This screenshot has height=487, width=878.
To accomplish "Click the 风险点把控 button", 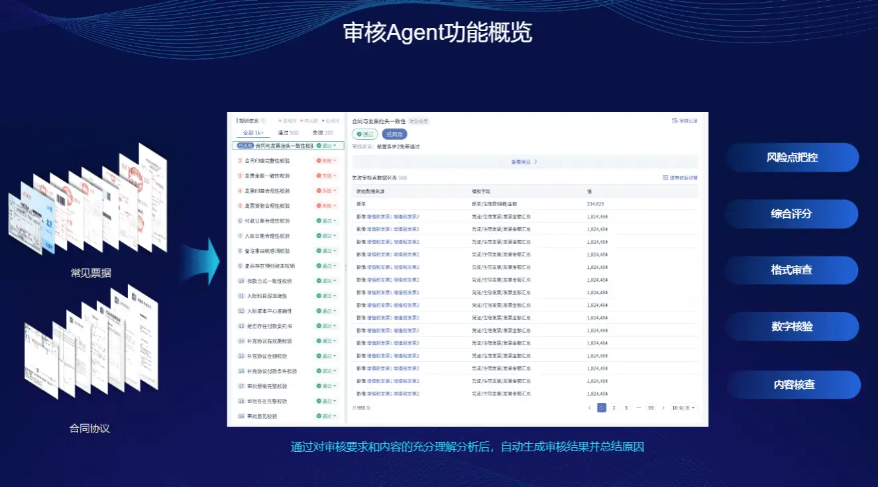I will click(792, 158).
